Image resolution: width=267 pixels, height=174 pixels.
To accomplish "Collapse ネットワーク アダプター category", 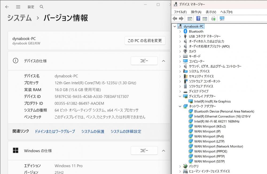I will point(180,106).
